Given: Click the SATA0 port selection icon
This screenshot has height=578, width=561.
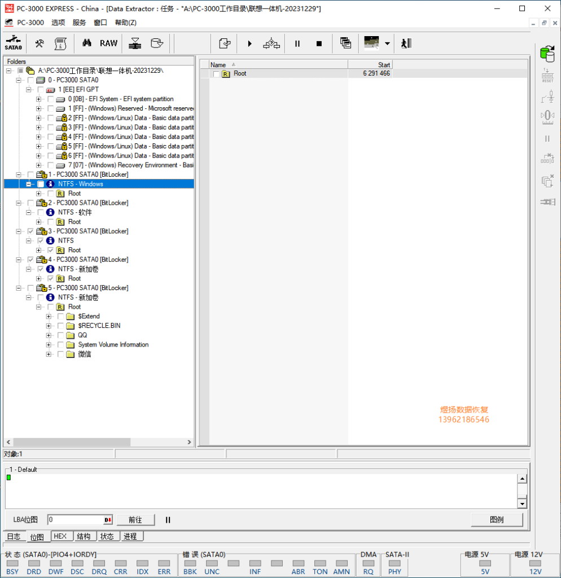Looking at the screenshot, I should click(14, 43).
